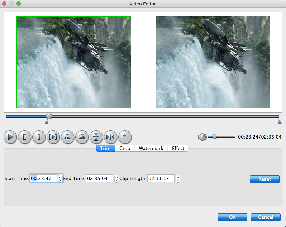Switch to the Trim tab
The height and width of the screenshot is (227, 286).
click(x=105, y=148)
